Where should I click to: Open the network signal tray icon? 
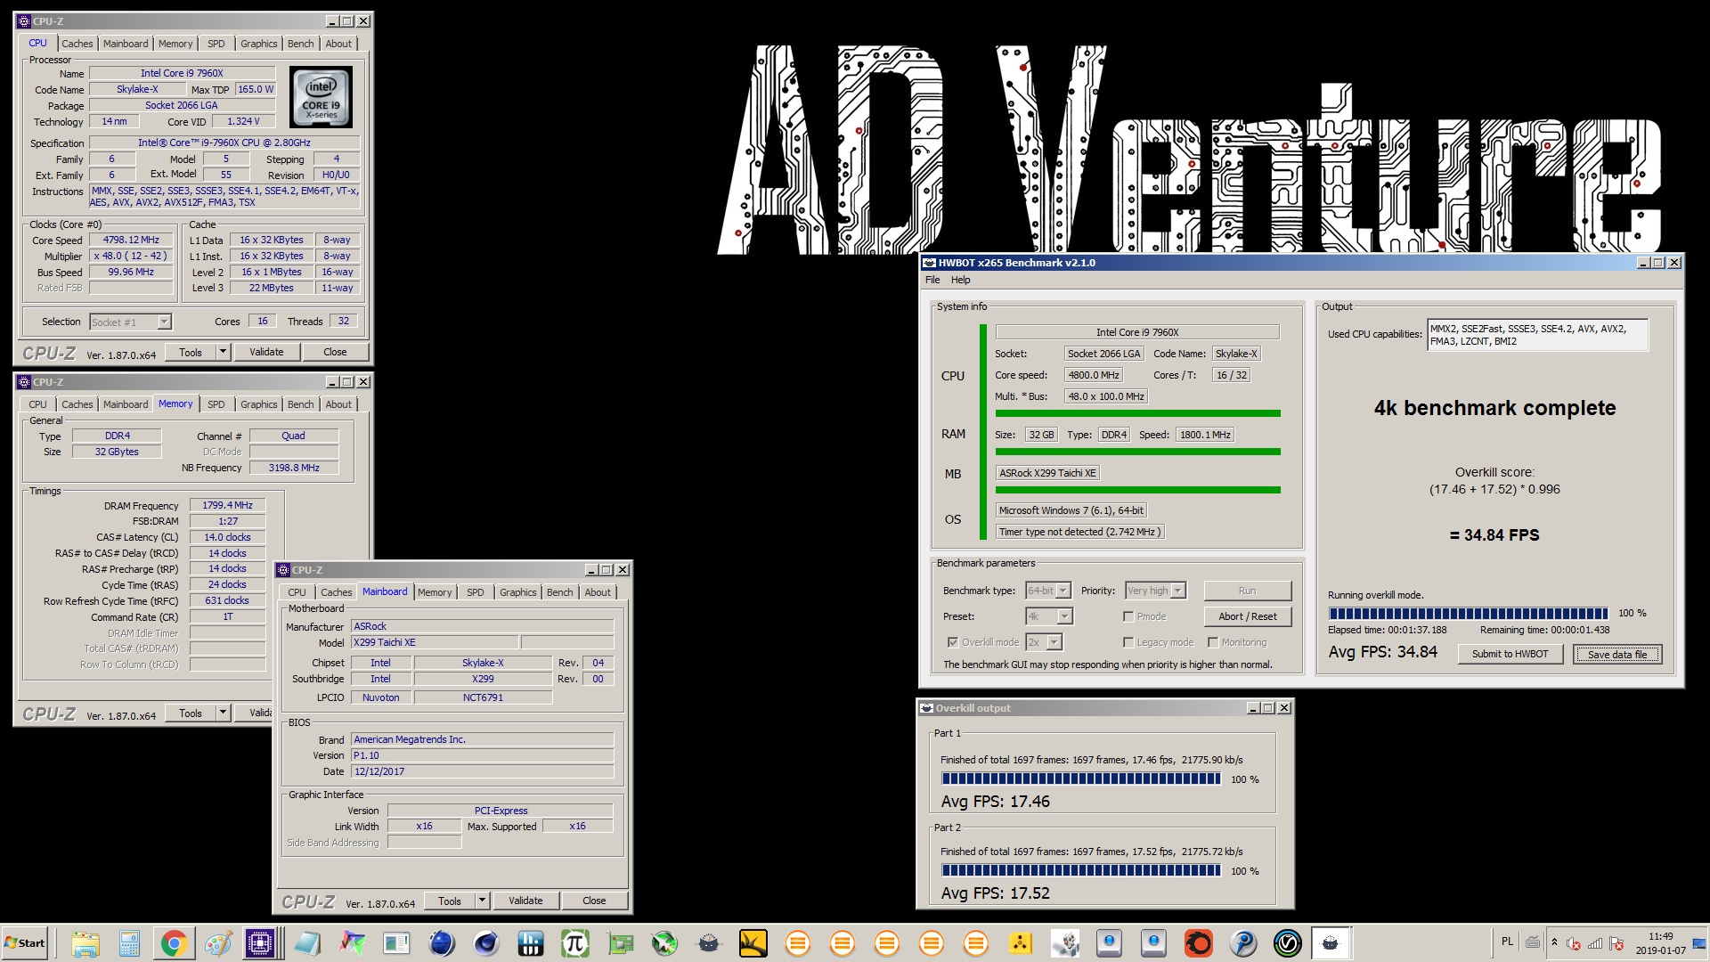click(1595, 943)
